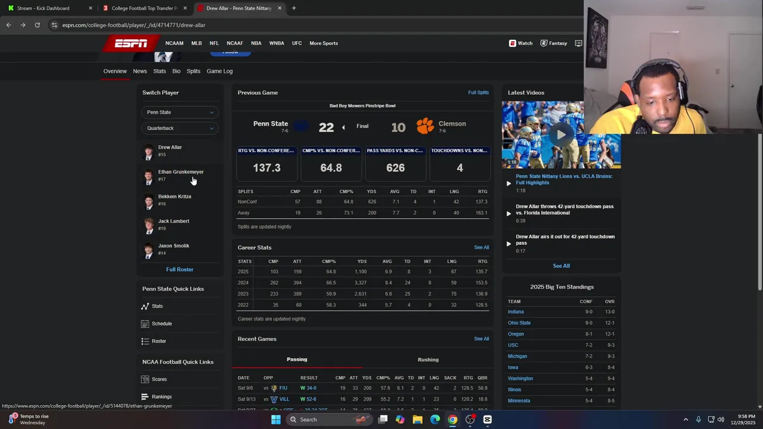Click the Clemson tiger paw logo
This screenshot has height=429, width=763.
click(425, 126)
